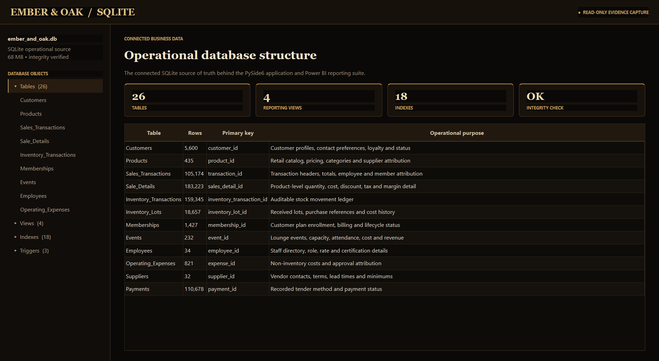This screenshot has height=361, width=659.
Task: Click the 5,600 row count cell
Action: coord(195,148)
